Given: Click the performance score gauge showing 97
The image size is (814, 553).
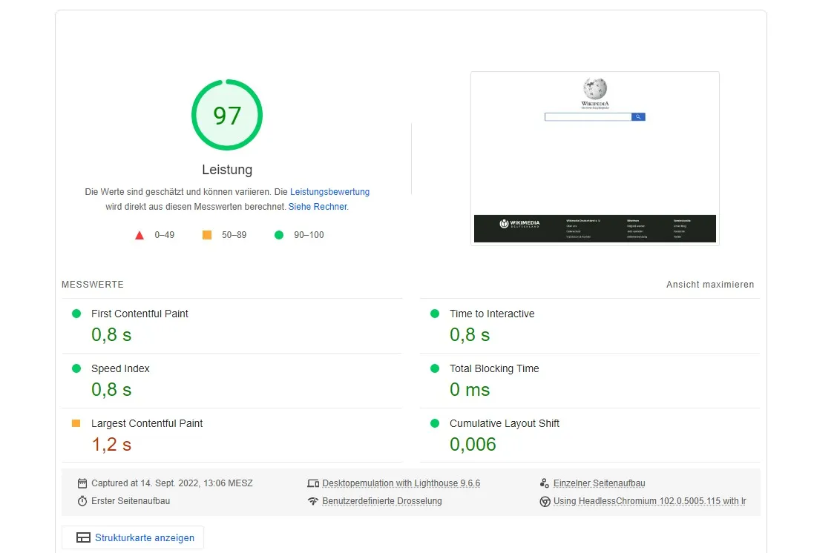Looking at the screenshot, I should pos(227,116).
